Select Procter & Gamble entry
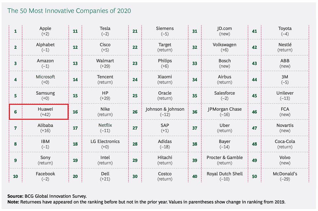This screenshot has height=211, width=318. (x=224, y=160)
